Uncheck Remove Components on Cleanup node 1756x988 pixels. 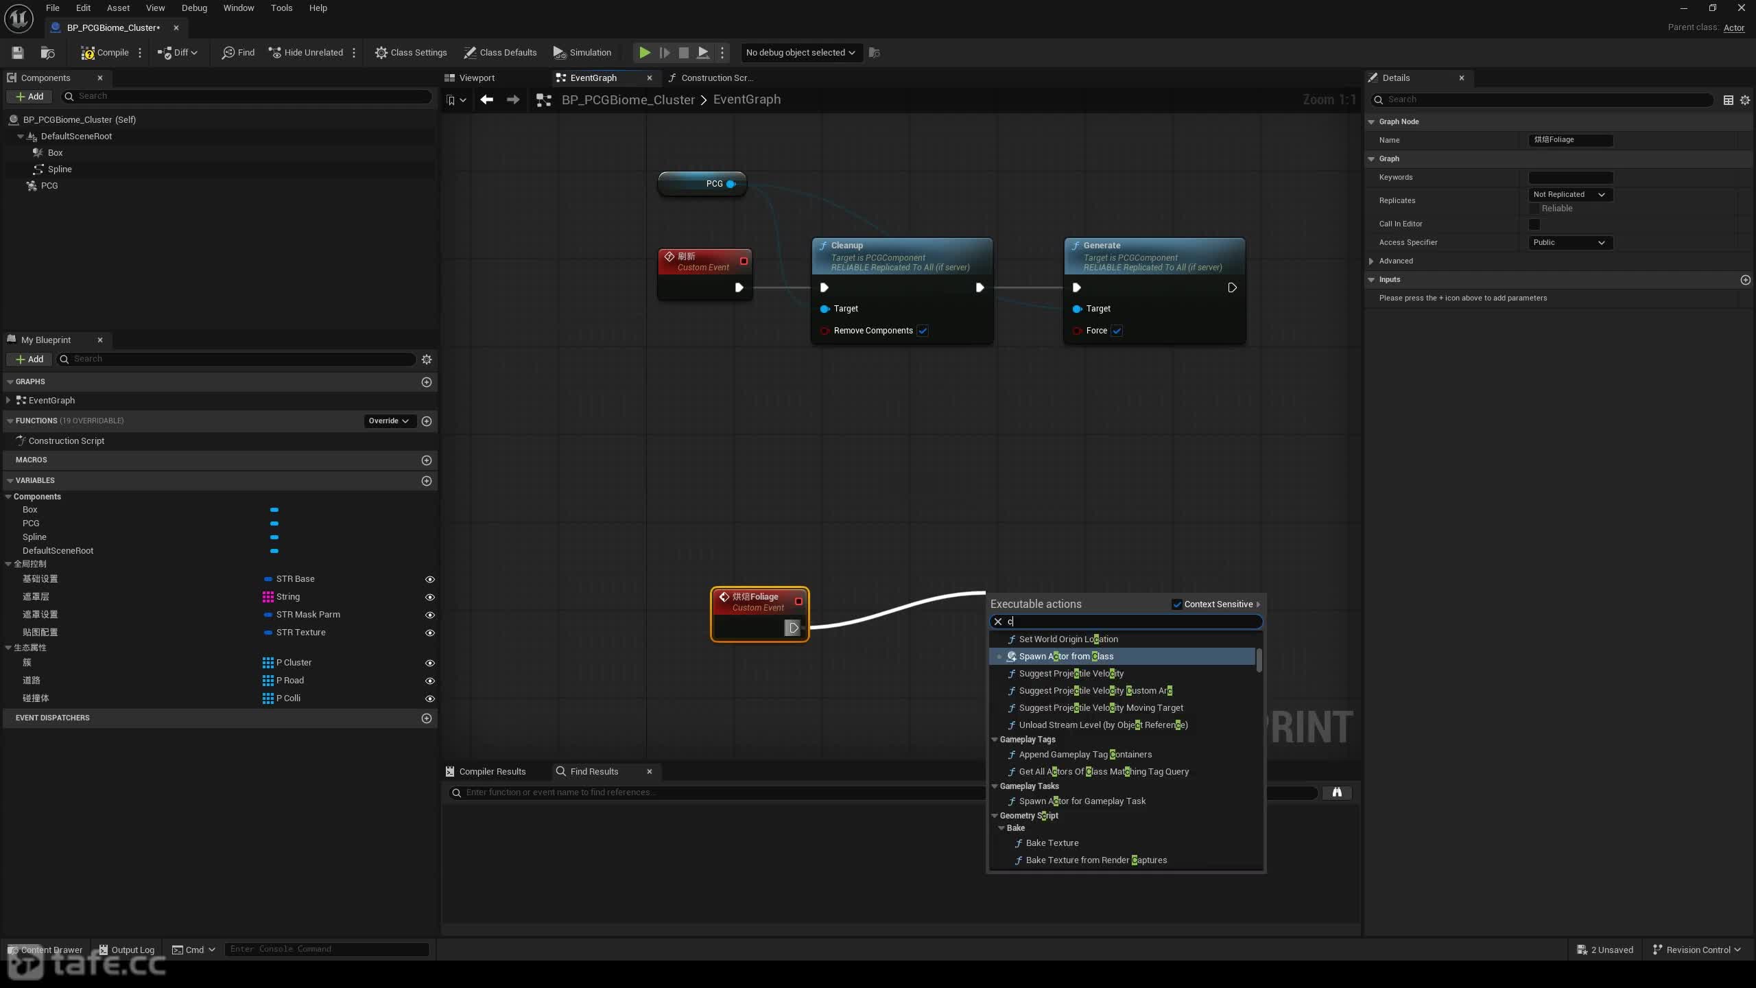[x=923, y=331]
